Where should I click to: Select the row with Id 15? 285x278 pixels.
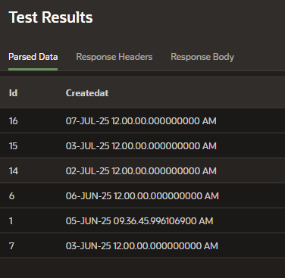(142, 145)
